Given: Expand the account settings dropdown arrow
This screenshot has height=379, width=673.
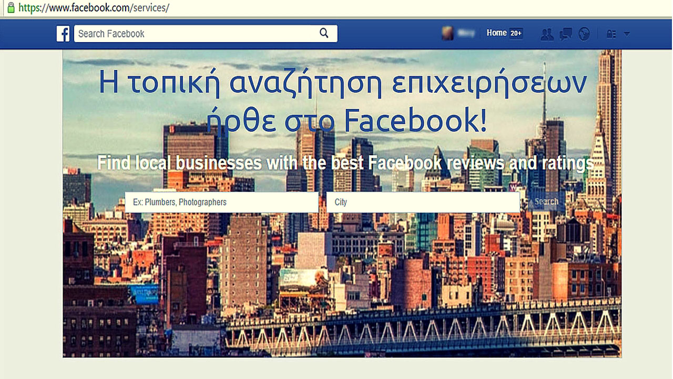Looking at the screenshot, I should pyautogui.click(x=627, y=34).
